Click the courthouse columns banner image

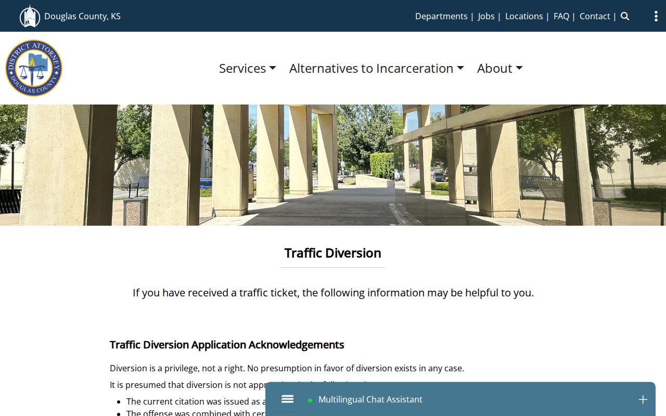(333, 165)
